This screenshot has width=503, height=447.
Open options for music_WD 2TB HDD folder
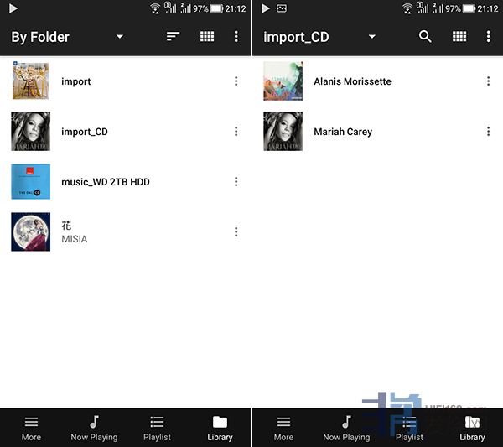pyautogui.click(x=236, y=182)
